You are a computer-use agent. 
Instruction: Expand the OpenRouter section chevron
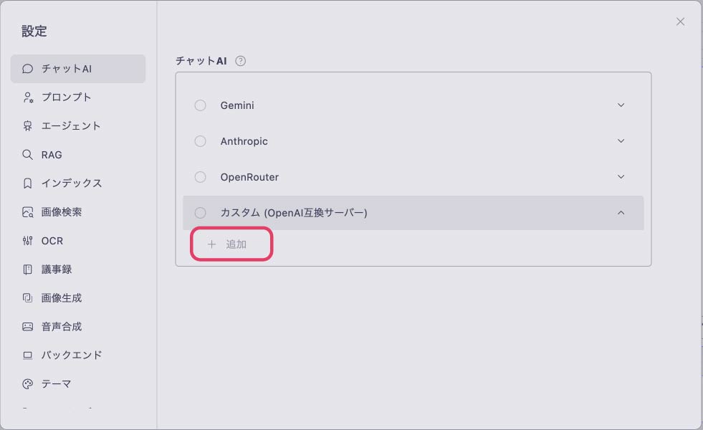621,177
